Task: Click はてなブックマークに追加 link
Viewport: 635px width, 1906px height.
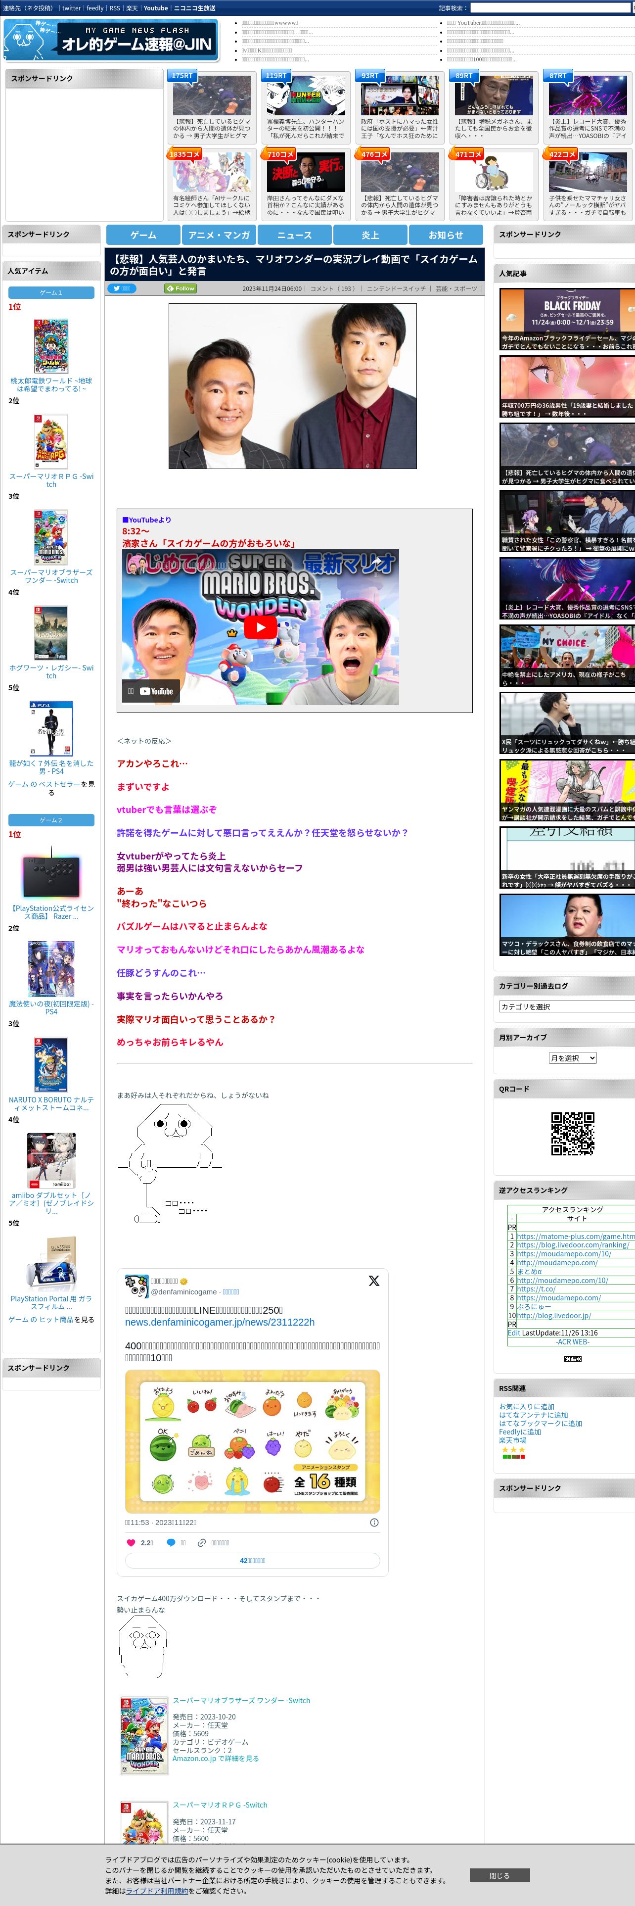Action: coord(541,1423)
